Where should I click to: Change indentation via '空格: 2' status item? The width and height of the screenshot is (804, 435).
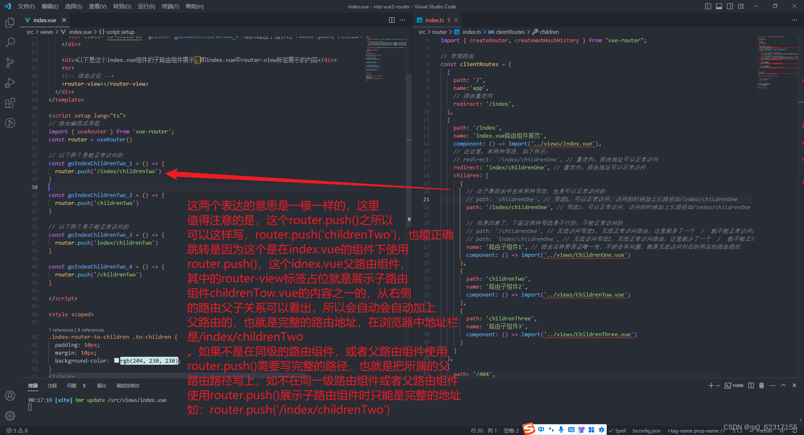click(511, 430)
